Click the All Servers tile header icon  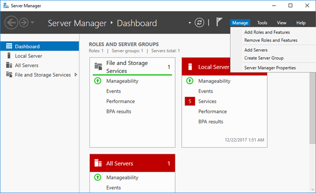(98, 163)
